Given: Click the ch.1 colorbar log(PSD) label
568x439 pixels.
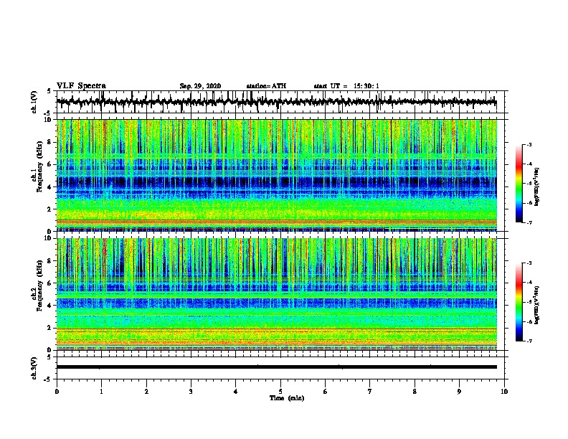Looking at the screenshot, I should 537,187.
